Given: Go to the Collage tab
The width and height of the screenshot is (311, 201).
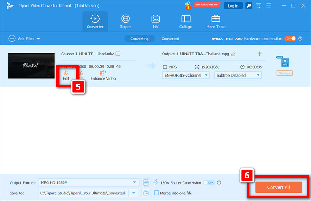Looking at the screenshot, I should click(186, 22).
